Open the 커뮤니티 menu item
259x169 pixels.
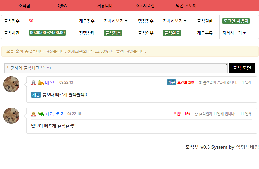point(105,6)
